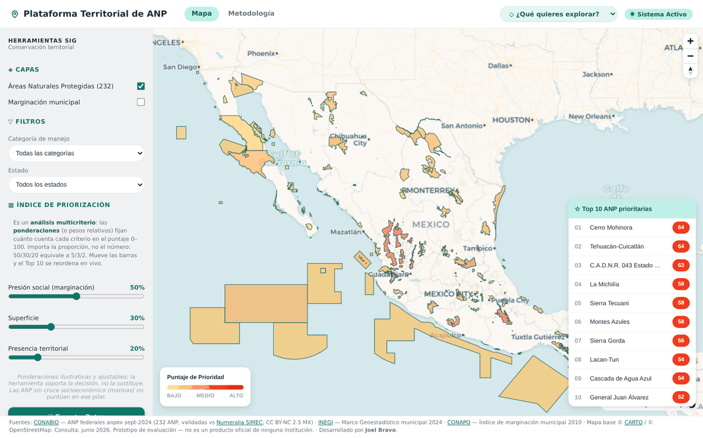Click the green dot in Sistema Activo
The image size is (703, 438).
point(632,14)
